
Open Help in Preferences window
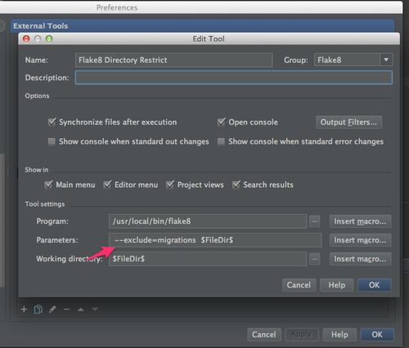pyautogui.click(x=339, y=335)
